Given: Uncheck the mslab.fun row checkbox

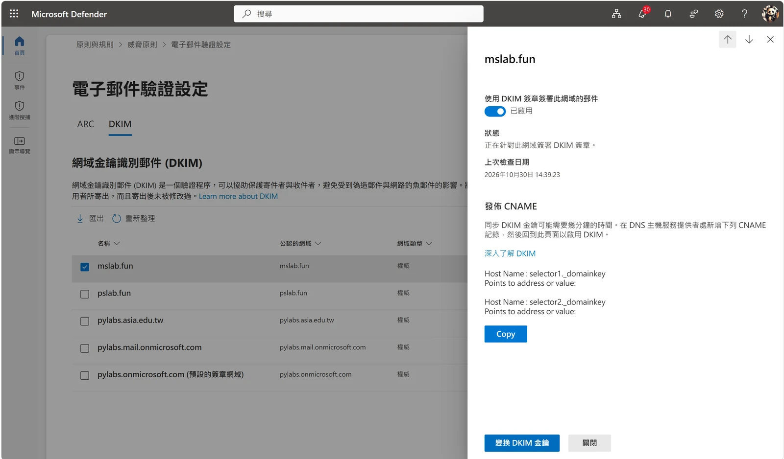Looking at the screenshot, I should coord(85,267).
